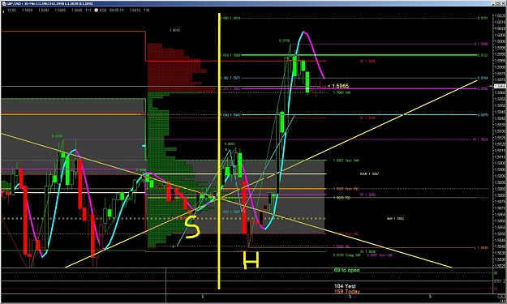Image resolution: width=507 pixels, height=304 pixels.
Task: Select the '104 Yest' range text
Action: 346,286
